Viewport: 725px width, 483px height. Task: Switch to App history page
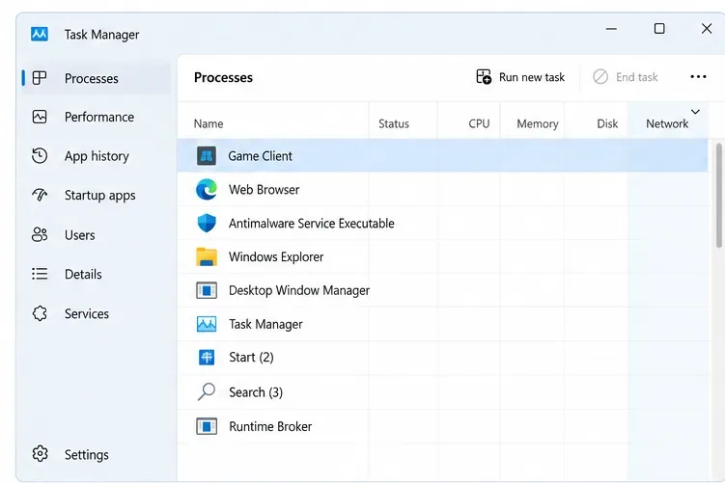(x=97, y=156)
